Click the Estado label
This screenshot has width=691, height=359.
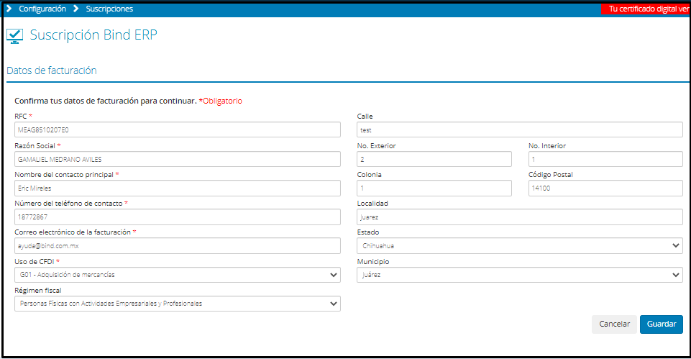point(368,232)
